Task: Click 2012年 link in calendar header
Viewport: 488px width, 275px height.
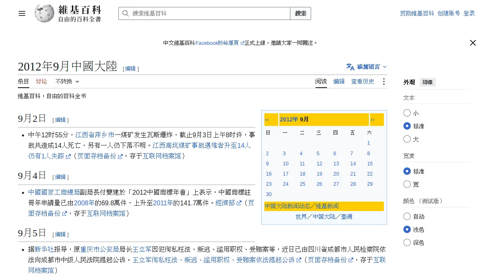Action: point(289,119)
